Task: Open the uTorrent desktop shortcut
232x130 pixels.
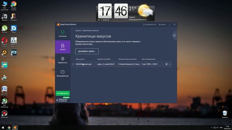Action: [4, 29]
